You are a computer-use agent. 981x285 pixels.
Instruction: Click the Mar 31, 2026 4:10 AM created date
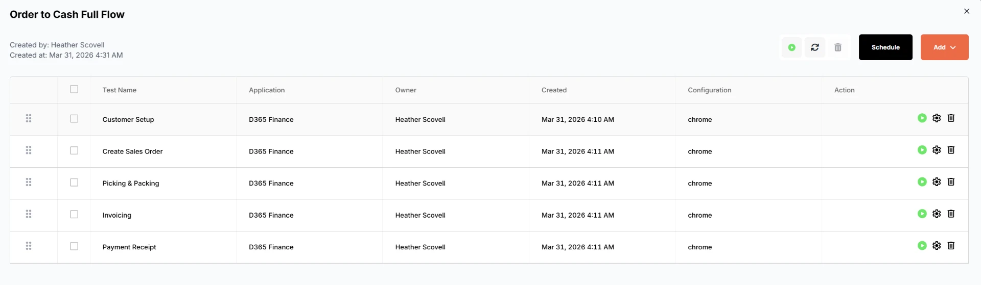578,120
